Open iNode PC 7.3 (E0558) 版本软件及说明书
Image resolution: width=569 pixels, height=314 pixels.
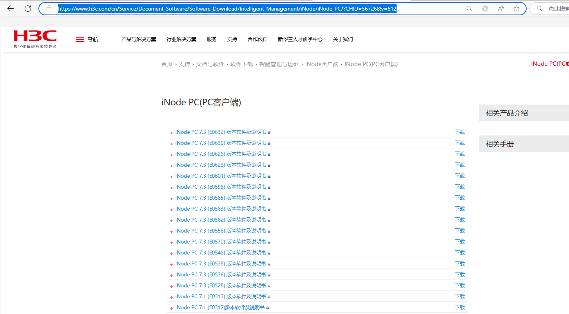221,231
